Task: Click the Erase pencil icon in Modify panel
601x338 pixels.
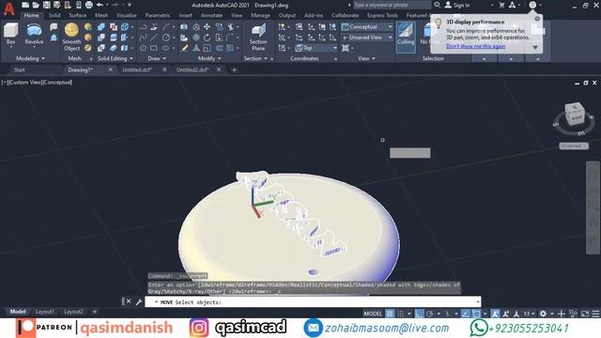Action: pyautogui.click(x=184, y=48)
